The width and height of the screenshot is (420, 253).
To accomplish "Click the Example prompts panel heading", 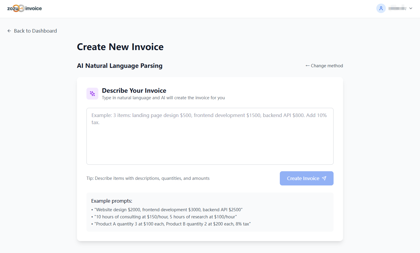I will 112,201.
